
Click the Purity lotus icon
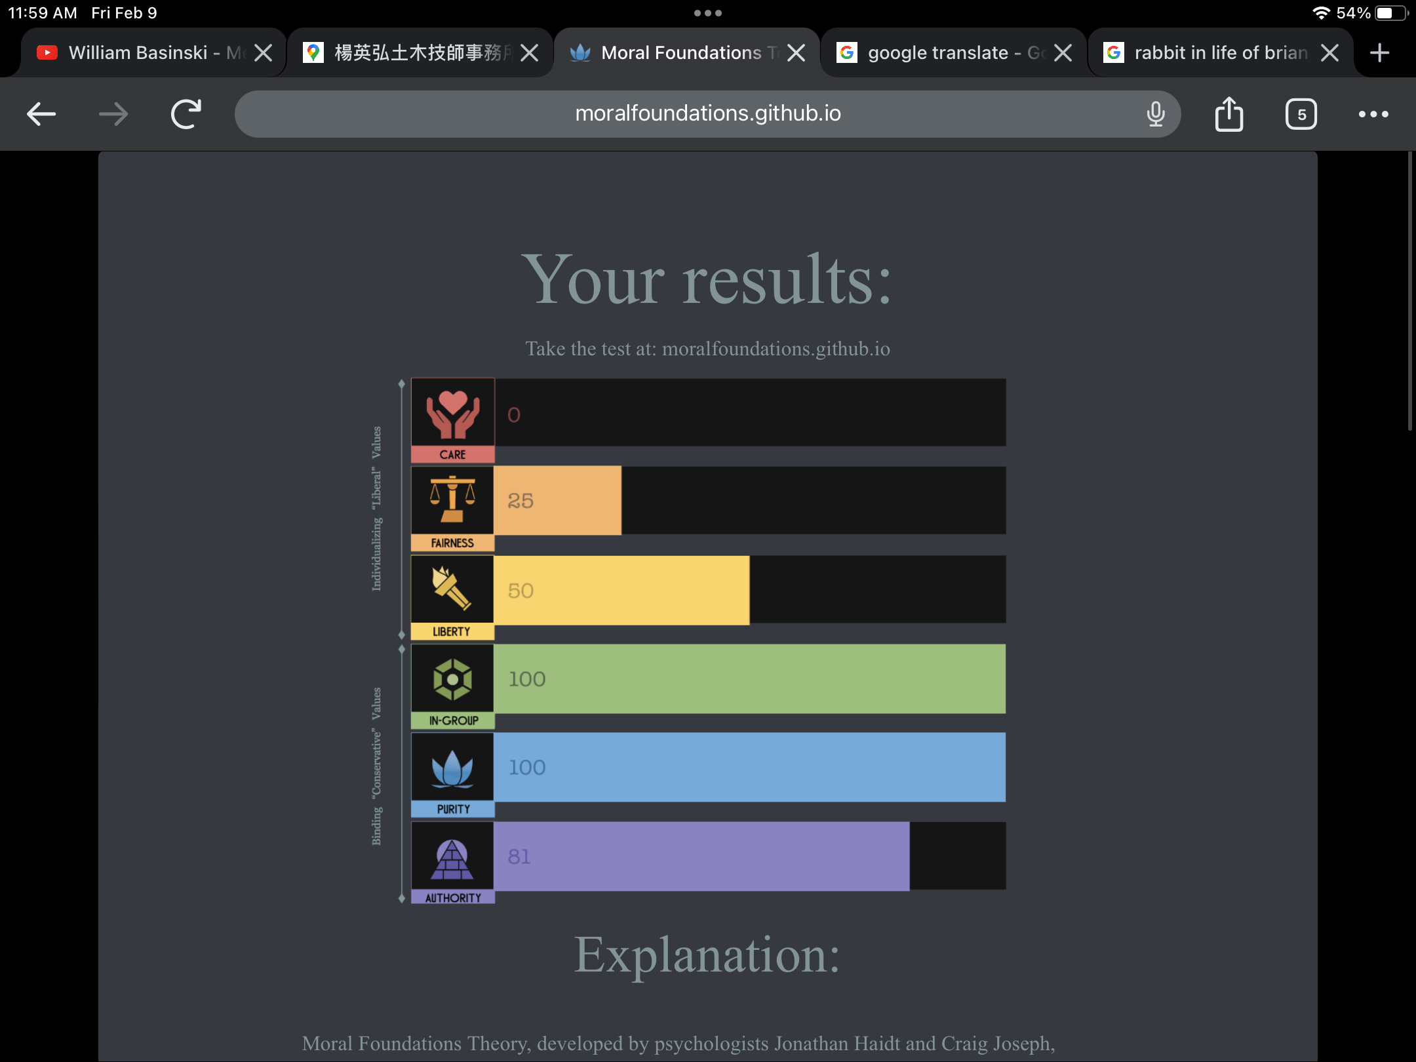[452, 768]
